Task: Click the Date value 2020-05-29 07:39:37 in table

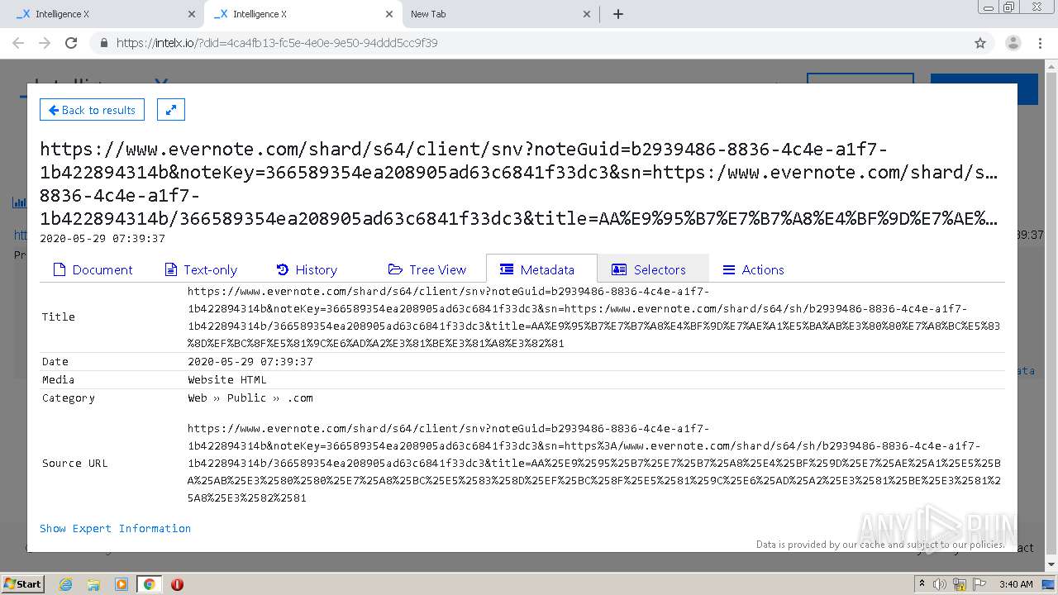Action: click(x=250, y=362)
